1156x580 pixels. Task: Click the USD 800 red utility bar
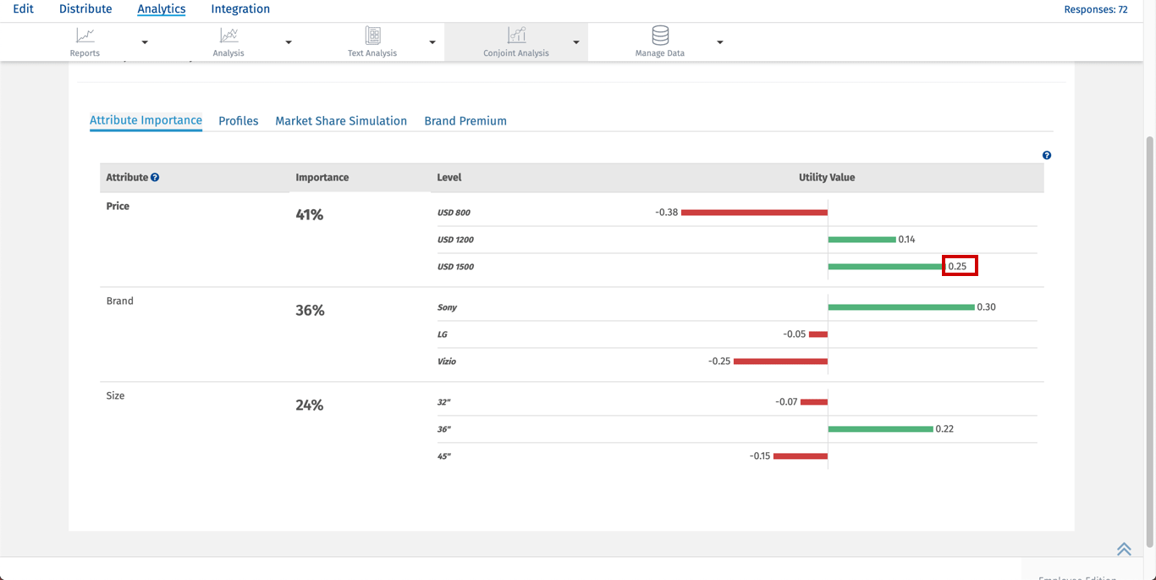(x=754, y=213)
